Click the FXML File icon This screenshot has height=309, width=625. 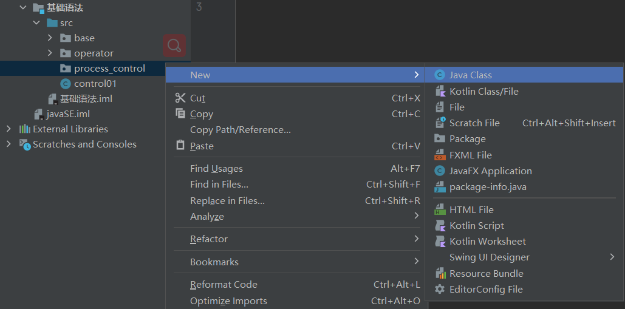point(440,155)
